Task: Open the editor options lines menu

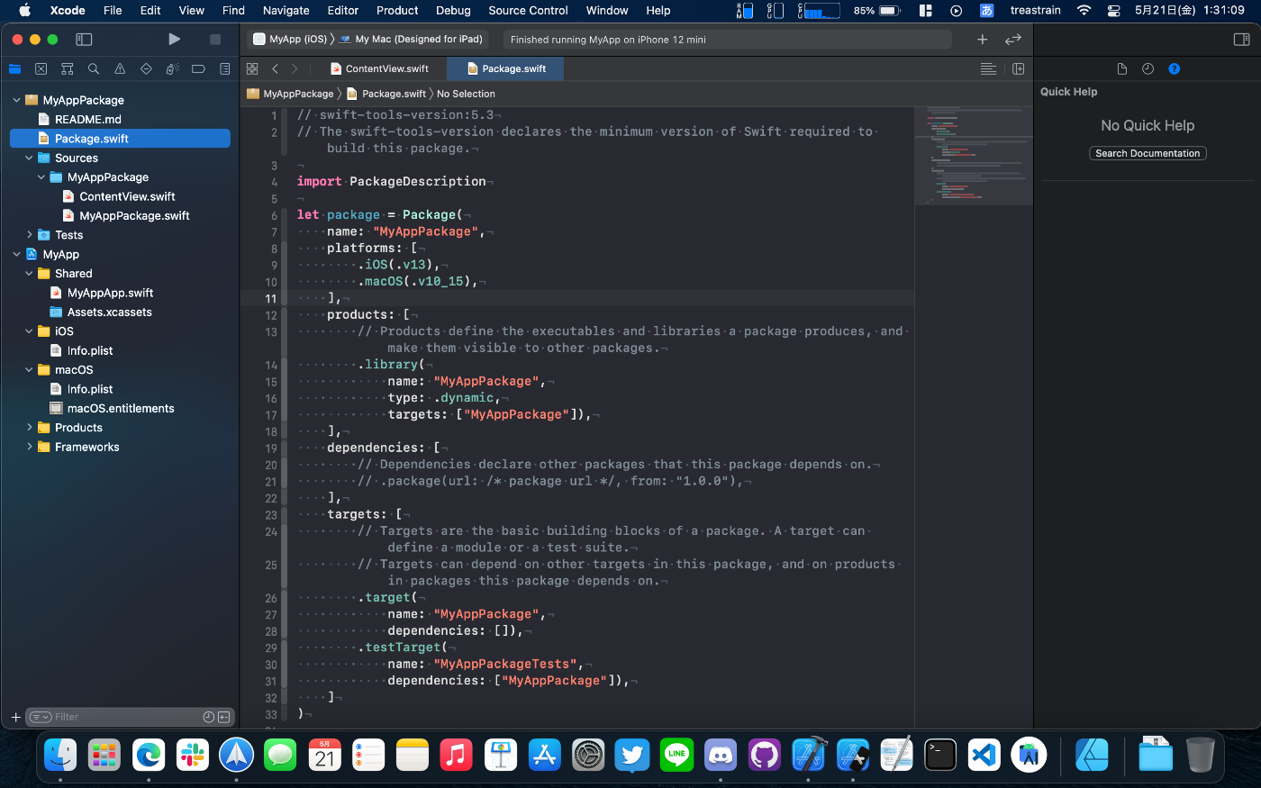Action: point(988,68)
